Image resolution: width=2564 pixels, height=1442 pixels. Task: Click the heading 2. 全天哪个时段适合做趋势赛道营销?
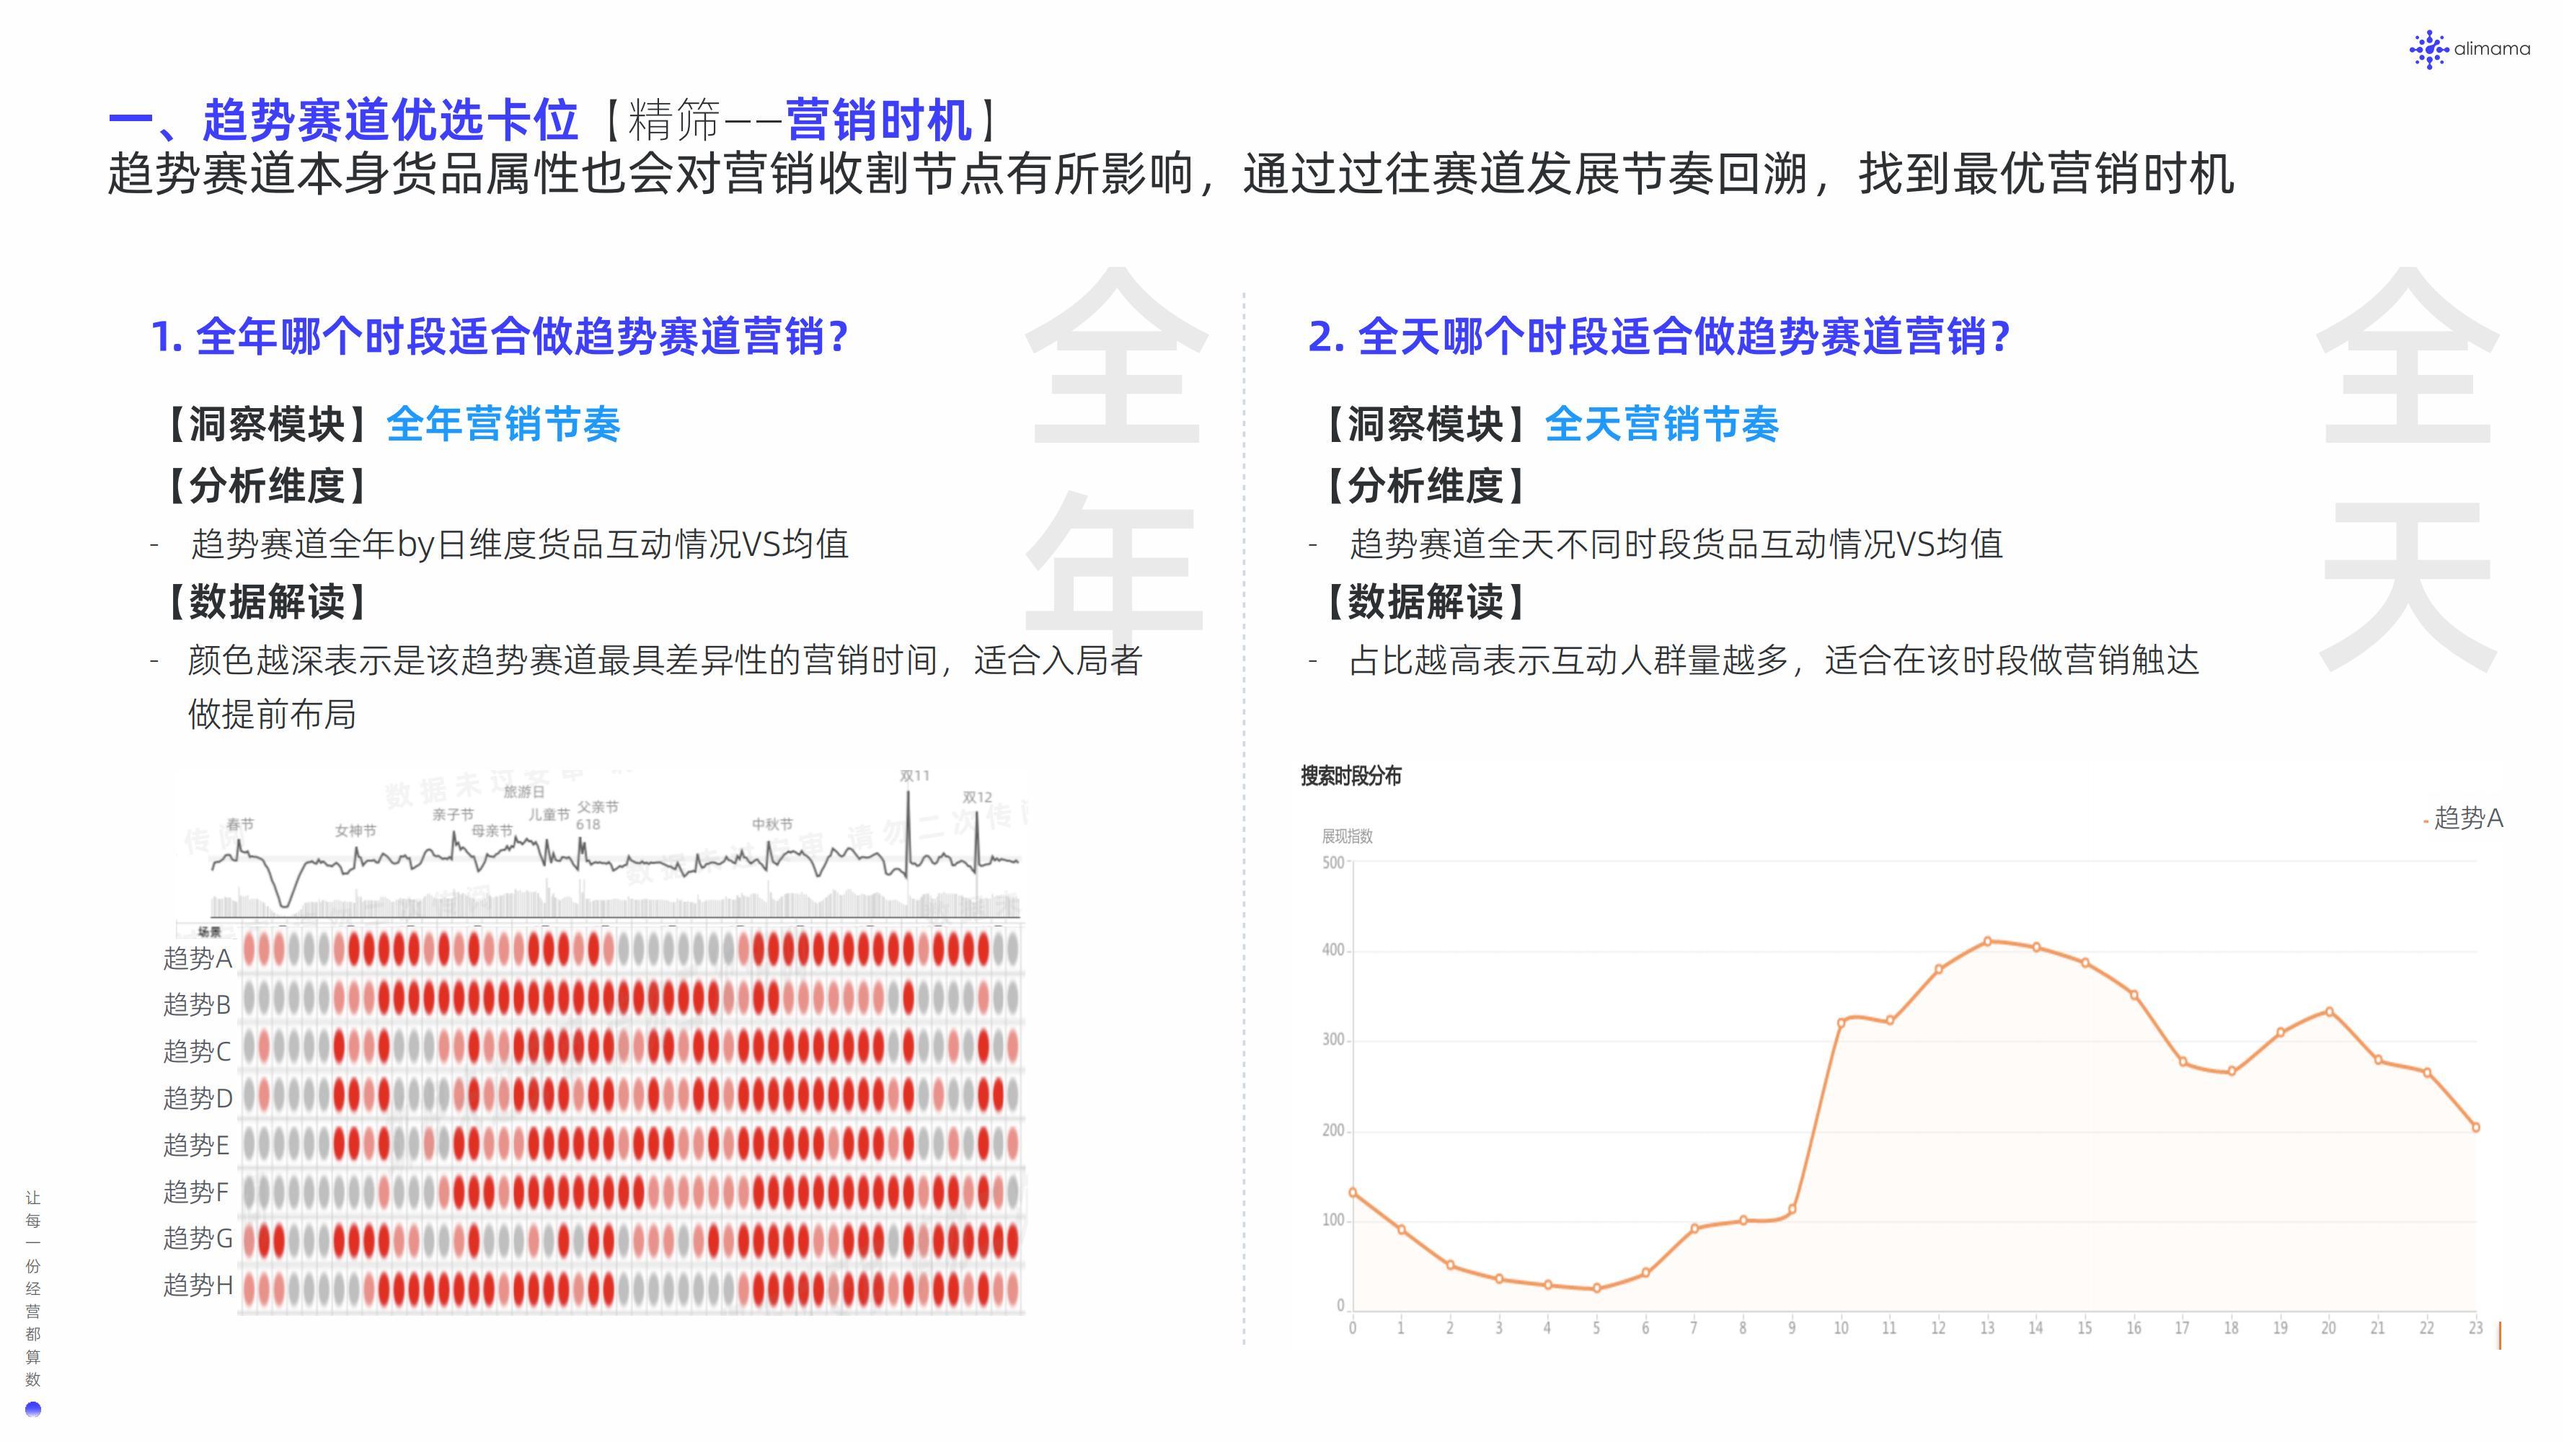1658,337
